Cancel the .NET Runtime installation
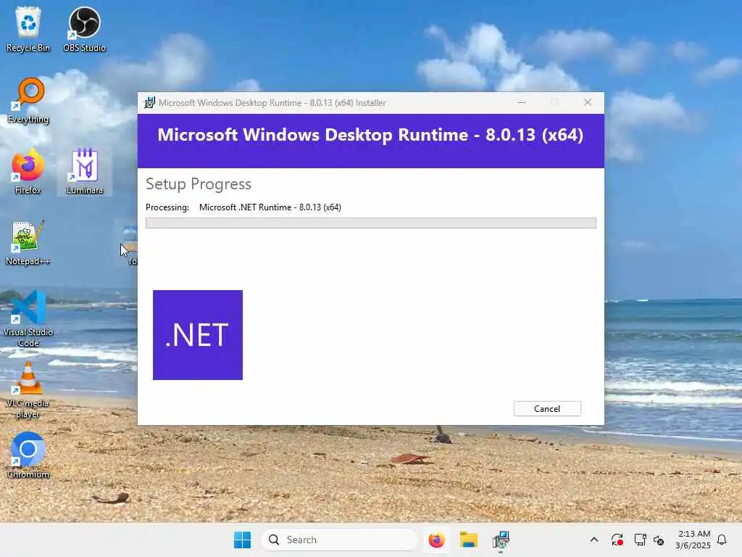This screenshot has width=742, height=557. coord(547,409)
